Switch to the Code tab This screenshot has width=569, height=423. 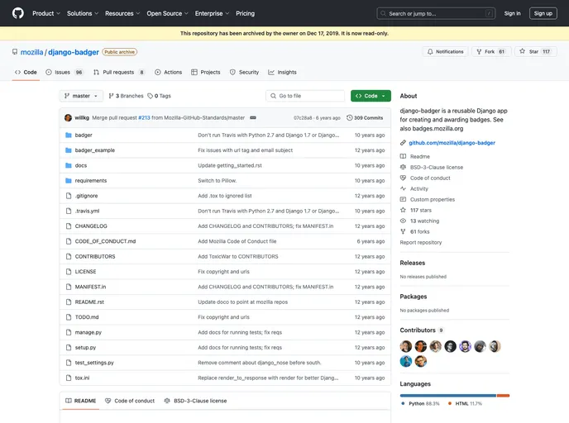pyautogui.click(x=26, y=72)
